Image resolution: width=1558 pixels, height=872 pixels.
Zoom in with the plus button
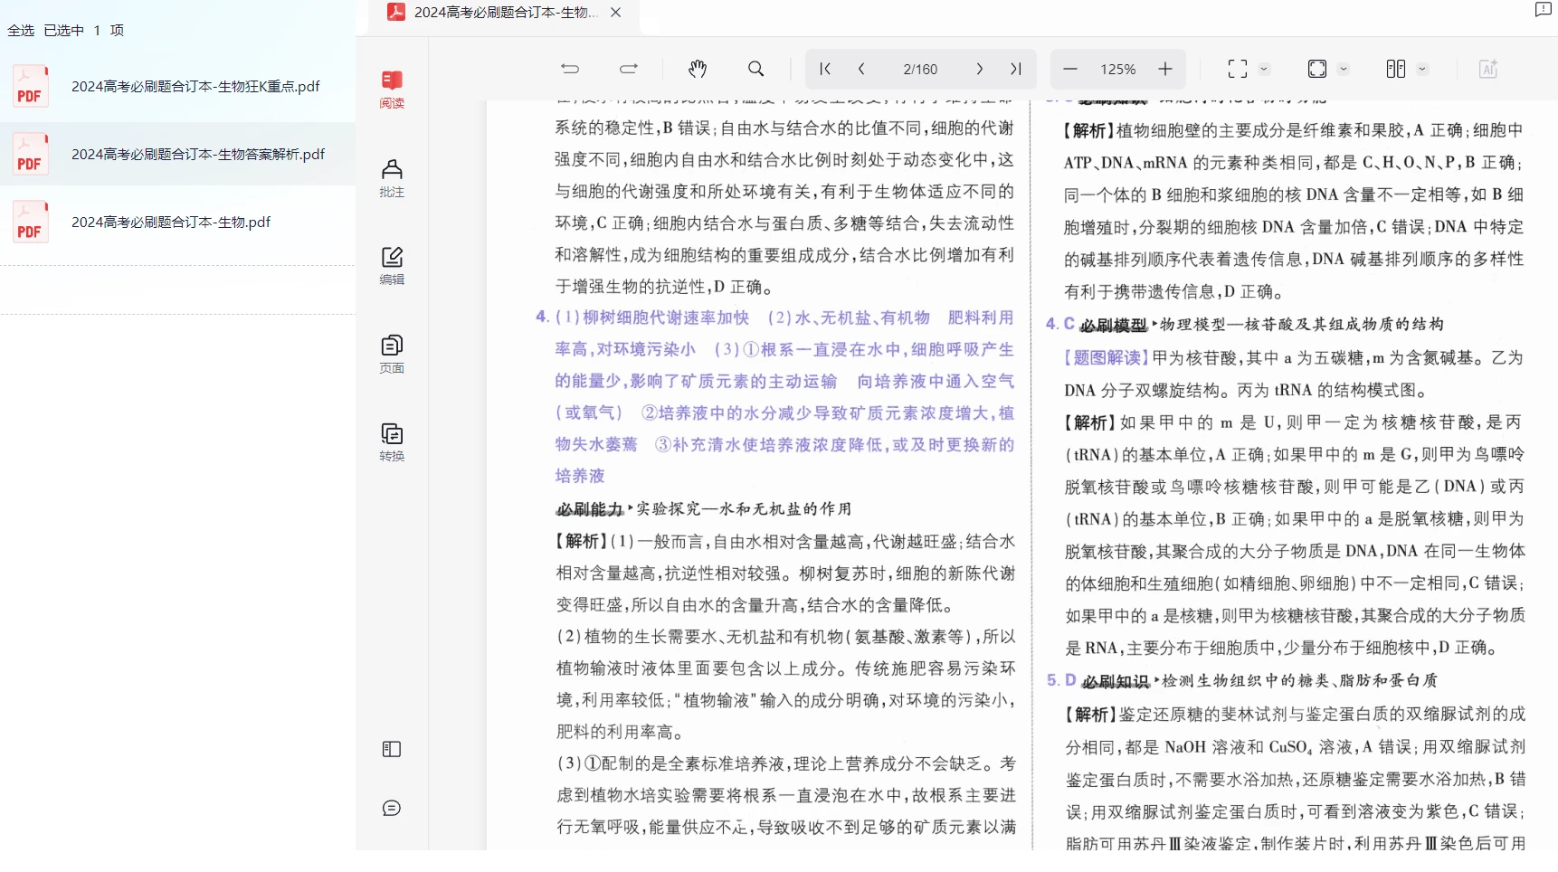point(1165,69)
